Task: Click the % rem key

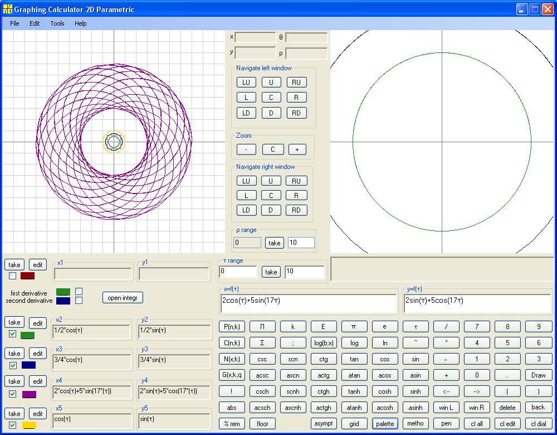Action: [232, 424]
